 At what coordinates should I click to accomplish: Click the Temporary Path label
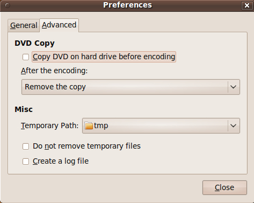tap(50, 125)
